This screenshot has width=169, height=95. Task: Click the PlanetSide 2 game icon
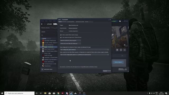coord(43,66)
